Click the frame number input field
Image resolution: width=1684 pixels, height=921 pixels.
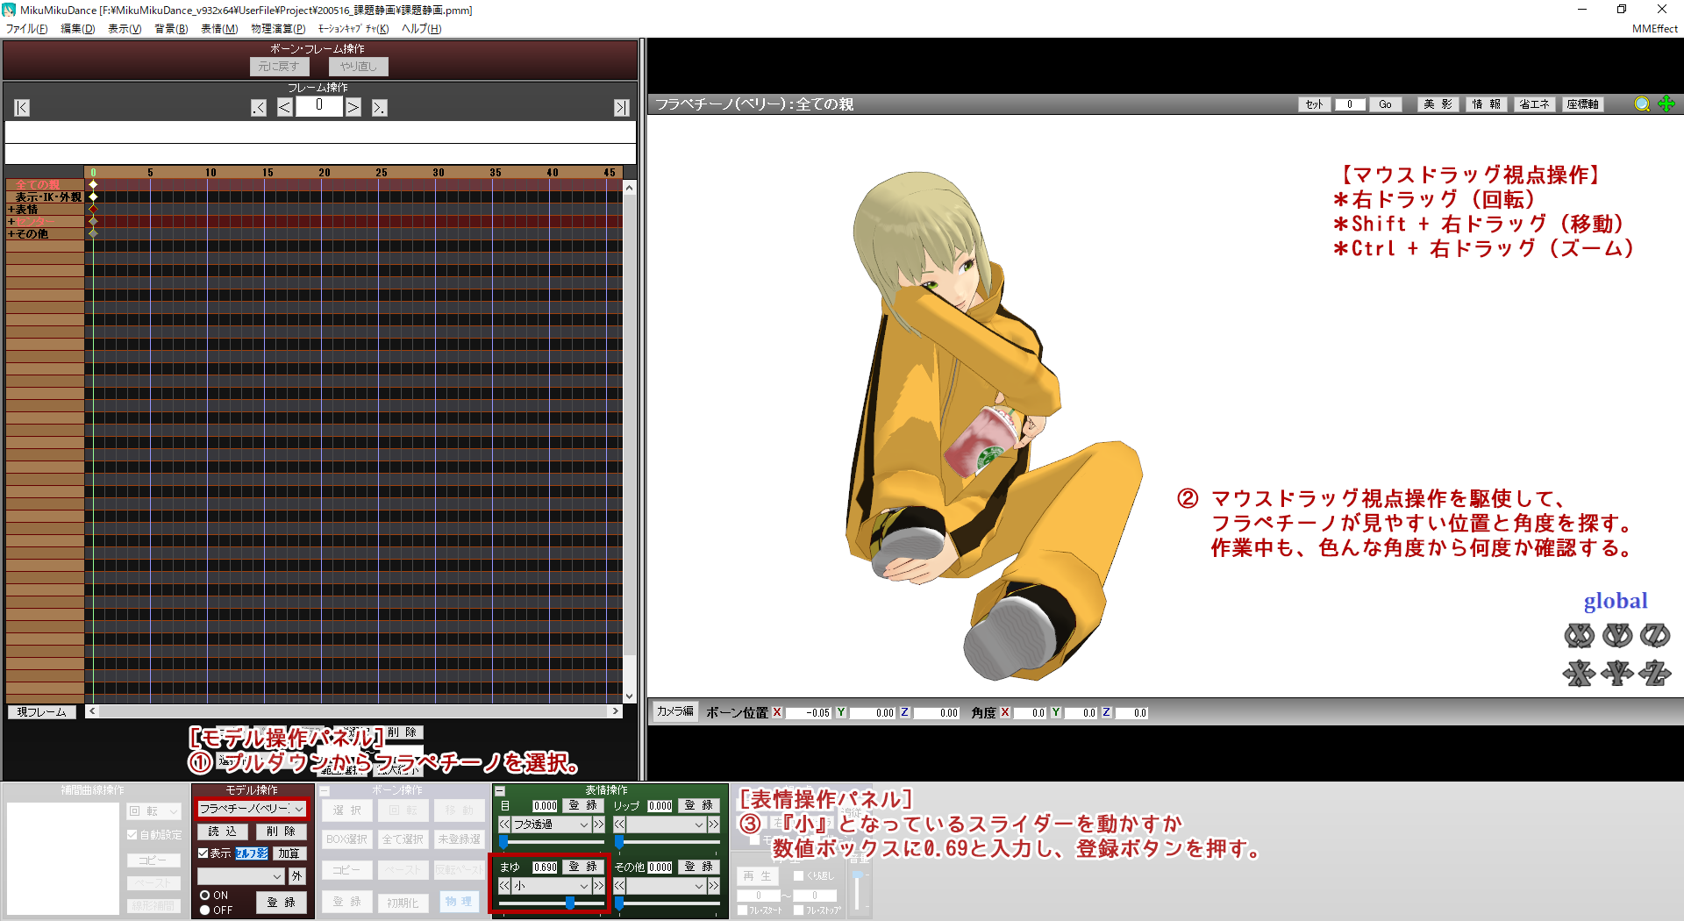click(x=319, y=106)
